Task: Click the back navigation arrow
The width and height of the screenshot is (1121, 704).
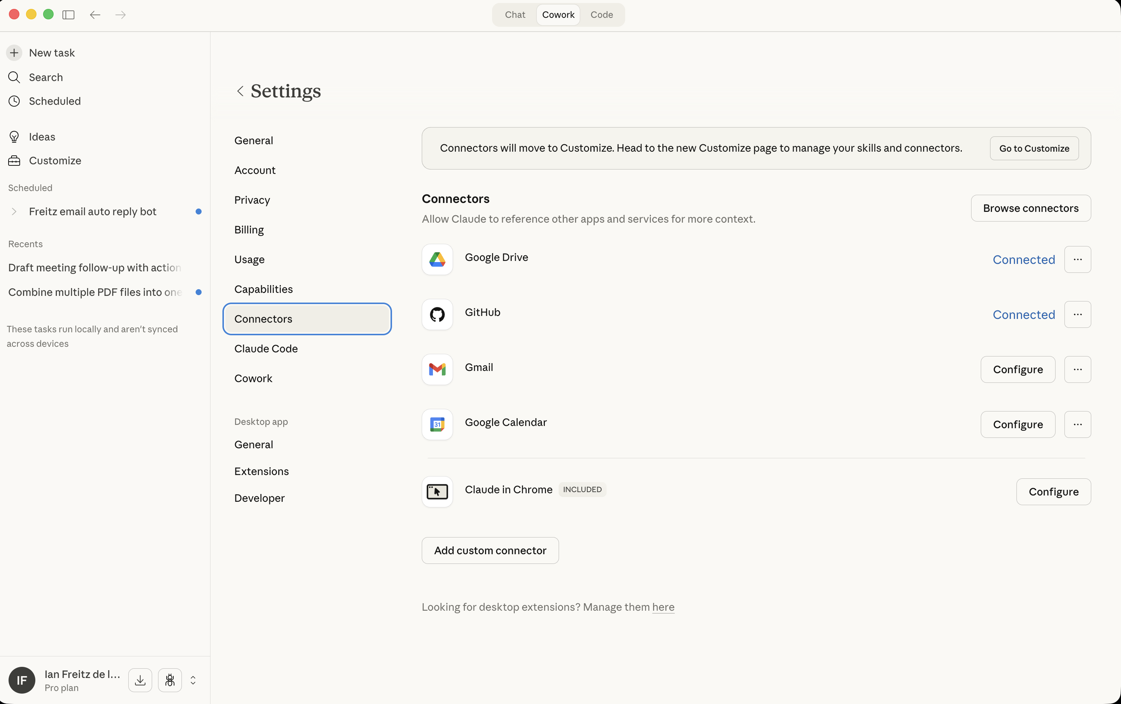Action: (95, 15)
